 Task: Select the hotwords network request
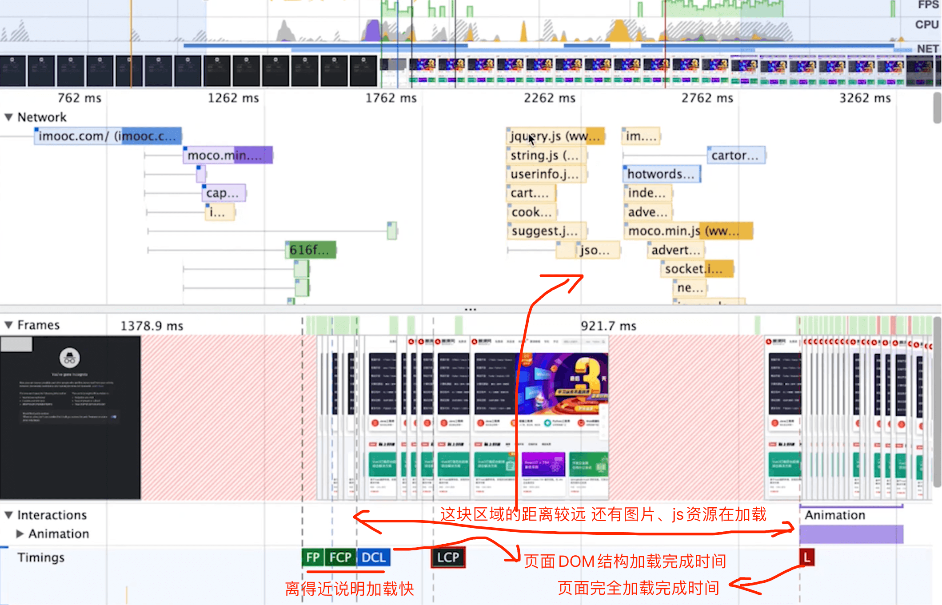tap(661, 174)
